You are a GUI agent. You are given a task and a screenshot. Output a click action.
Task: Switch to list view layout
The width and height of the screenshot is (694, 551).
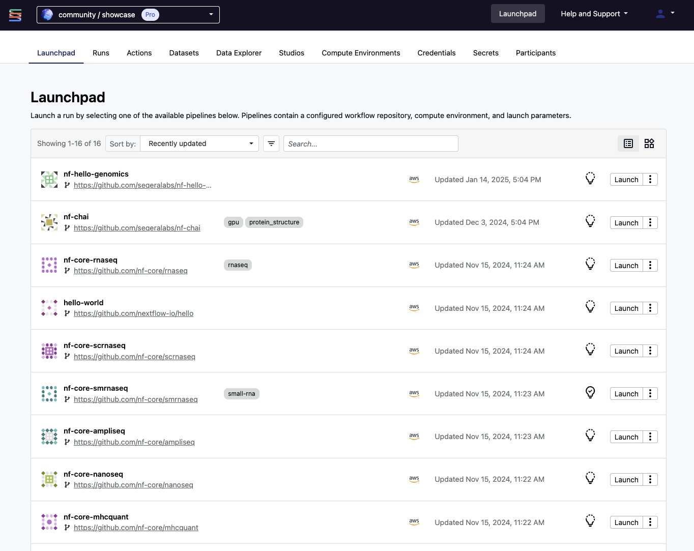click(x=628, y=143)
